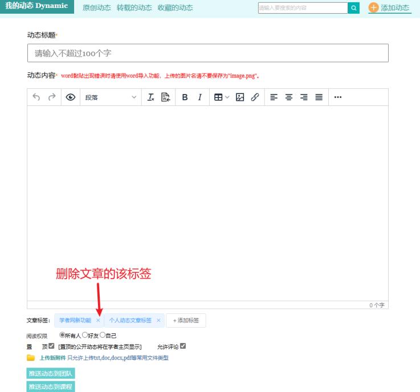The image size is (420, 392).
Task: Open the 段落 paragraph style dropdown
Action: tap(111, 97)
